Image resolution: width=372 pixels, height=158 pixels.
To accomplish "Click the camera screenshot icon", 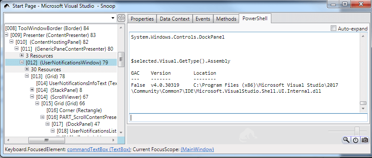I will (x=365, y=140).
